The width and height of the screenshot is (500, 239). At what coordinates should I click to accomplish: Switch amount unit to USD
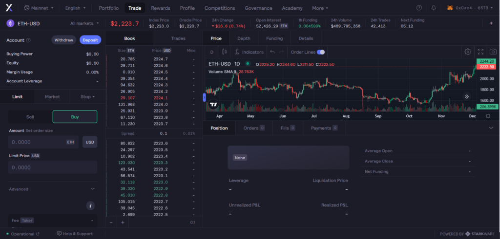coord(89,142)
